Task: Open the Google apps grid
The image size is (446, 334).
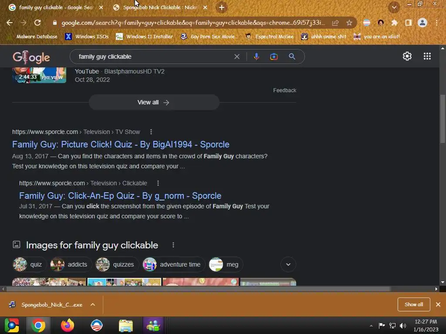Action: [427, 56]
